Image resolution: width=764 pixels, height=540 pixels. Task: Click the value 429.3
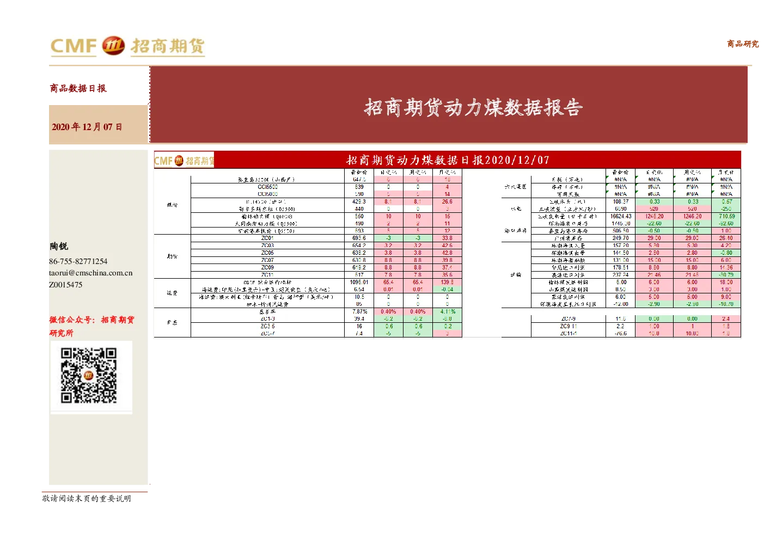(x=359, y=201)
